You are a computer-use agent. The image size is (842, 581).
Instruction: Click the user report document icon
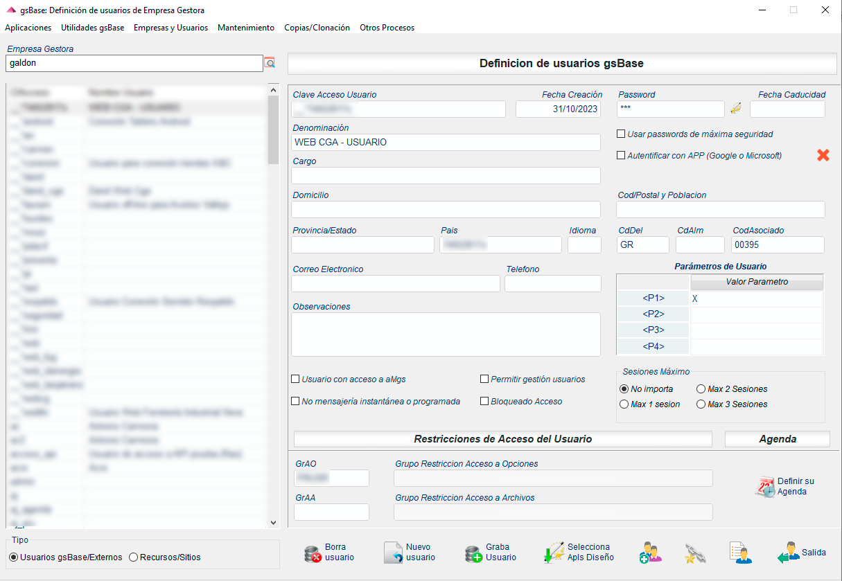click(x=739, y=552)
